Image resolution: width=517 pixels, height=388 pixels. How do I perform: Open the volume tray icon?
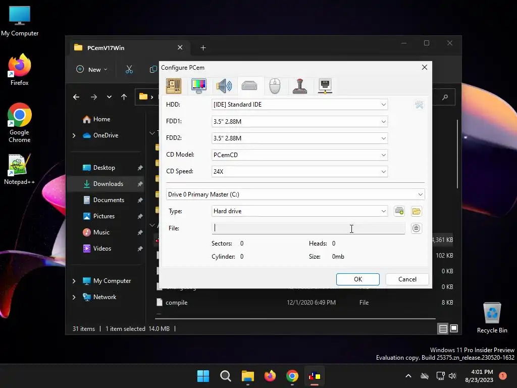pyautogui.click(x=452, y=376)
